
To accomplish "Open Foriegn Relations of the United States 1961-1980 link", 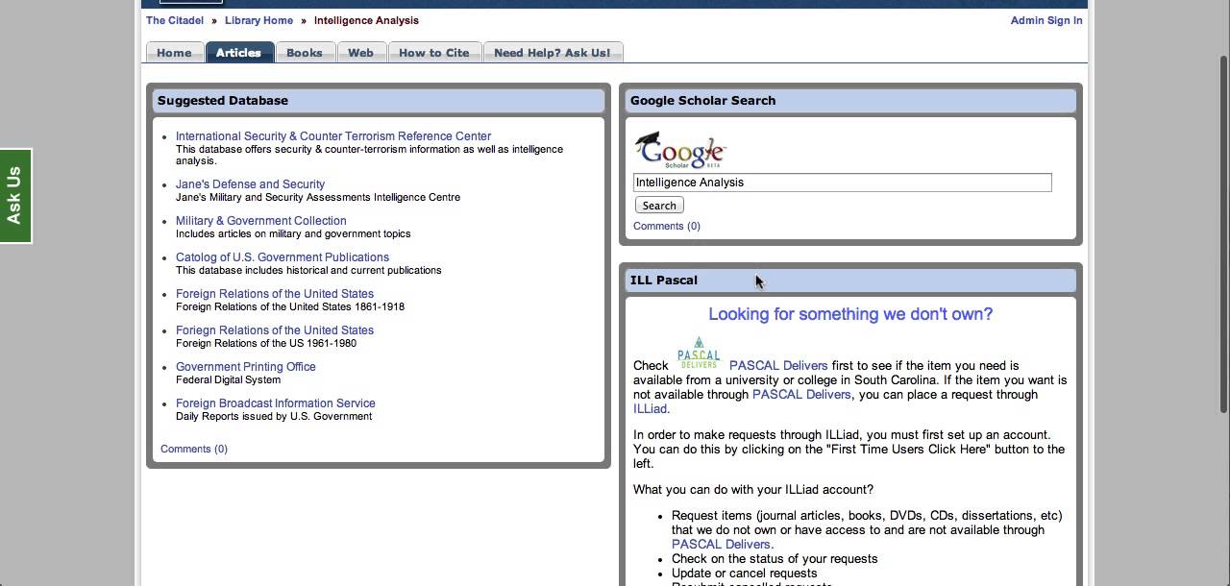I will [275, 330].
